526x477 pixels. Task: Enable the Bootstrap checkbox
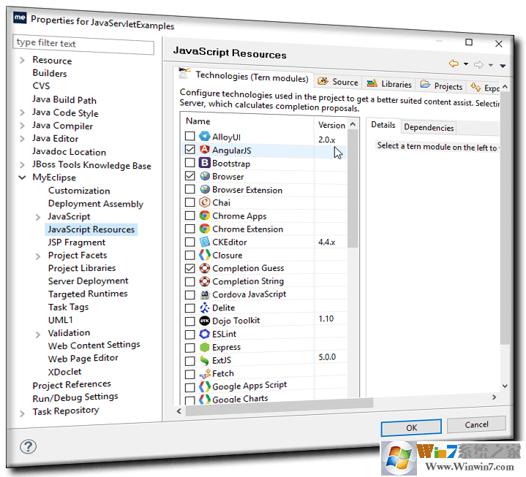pos(190,164)
